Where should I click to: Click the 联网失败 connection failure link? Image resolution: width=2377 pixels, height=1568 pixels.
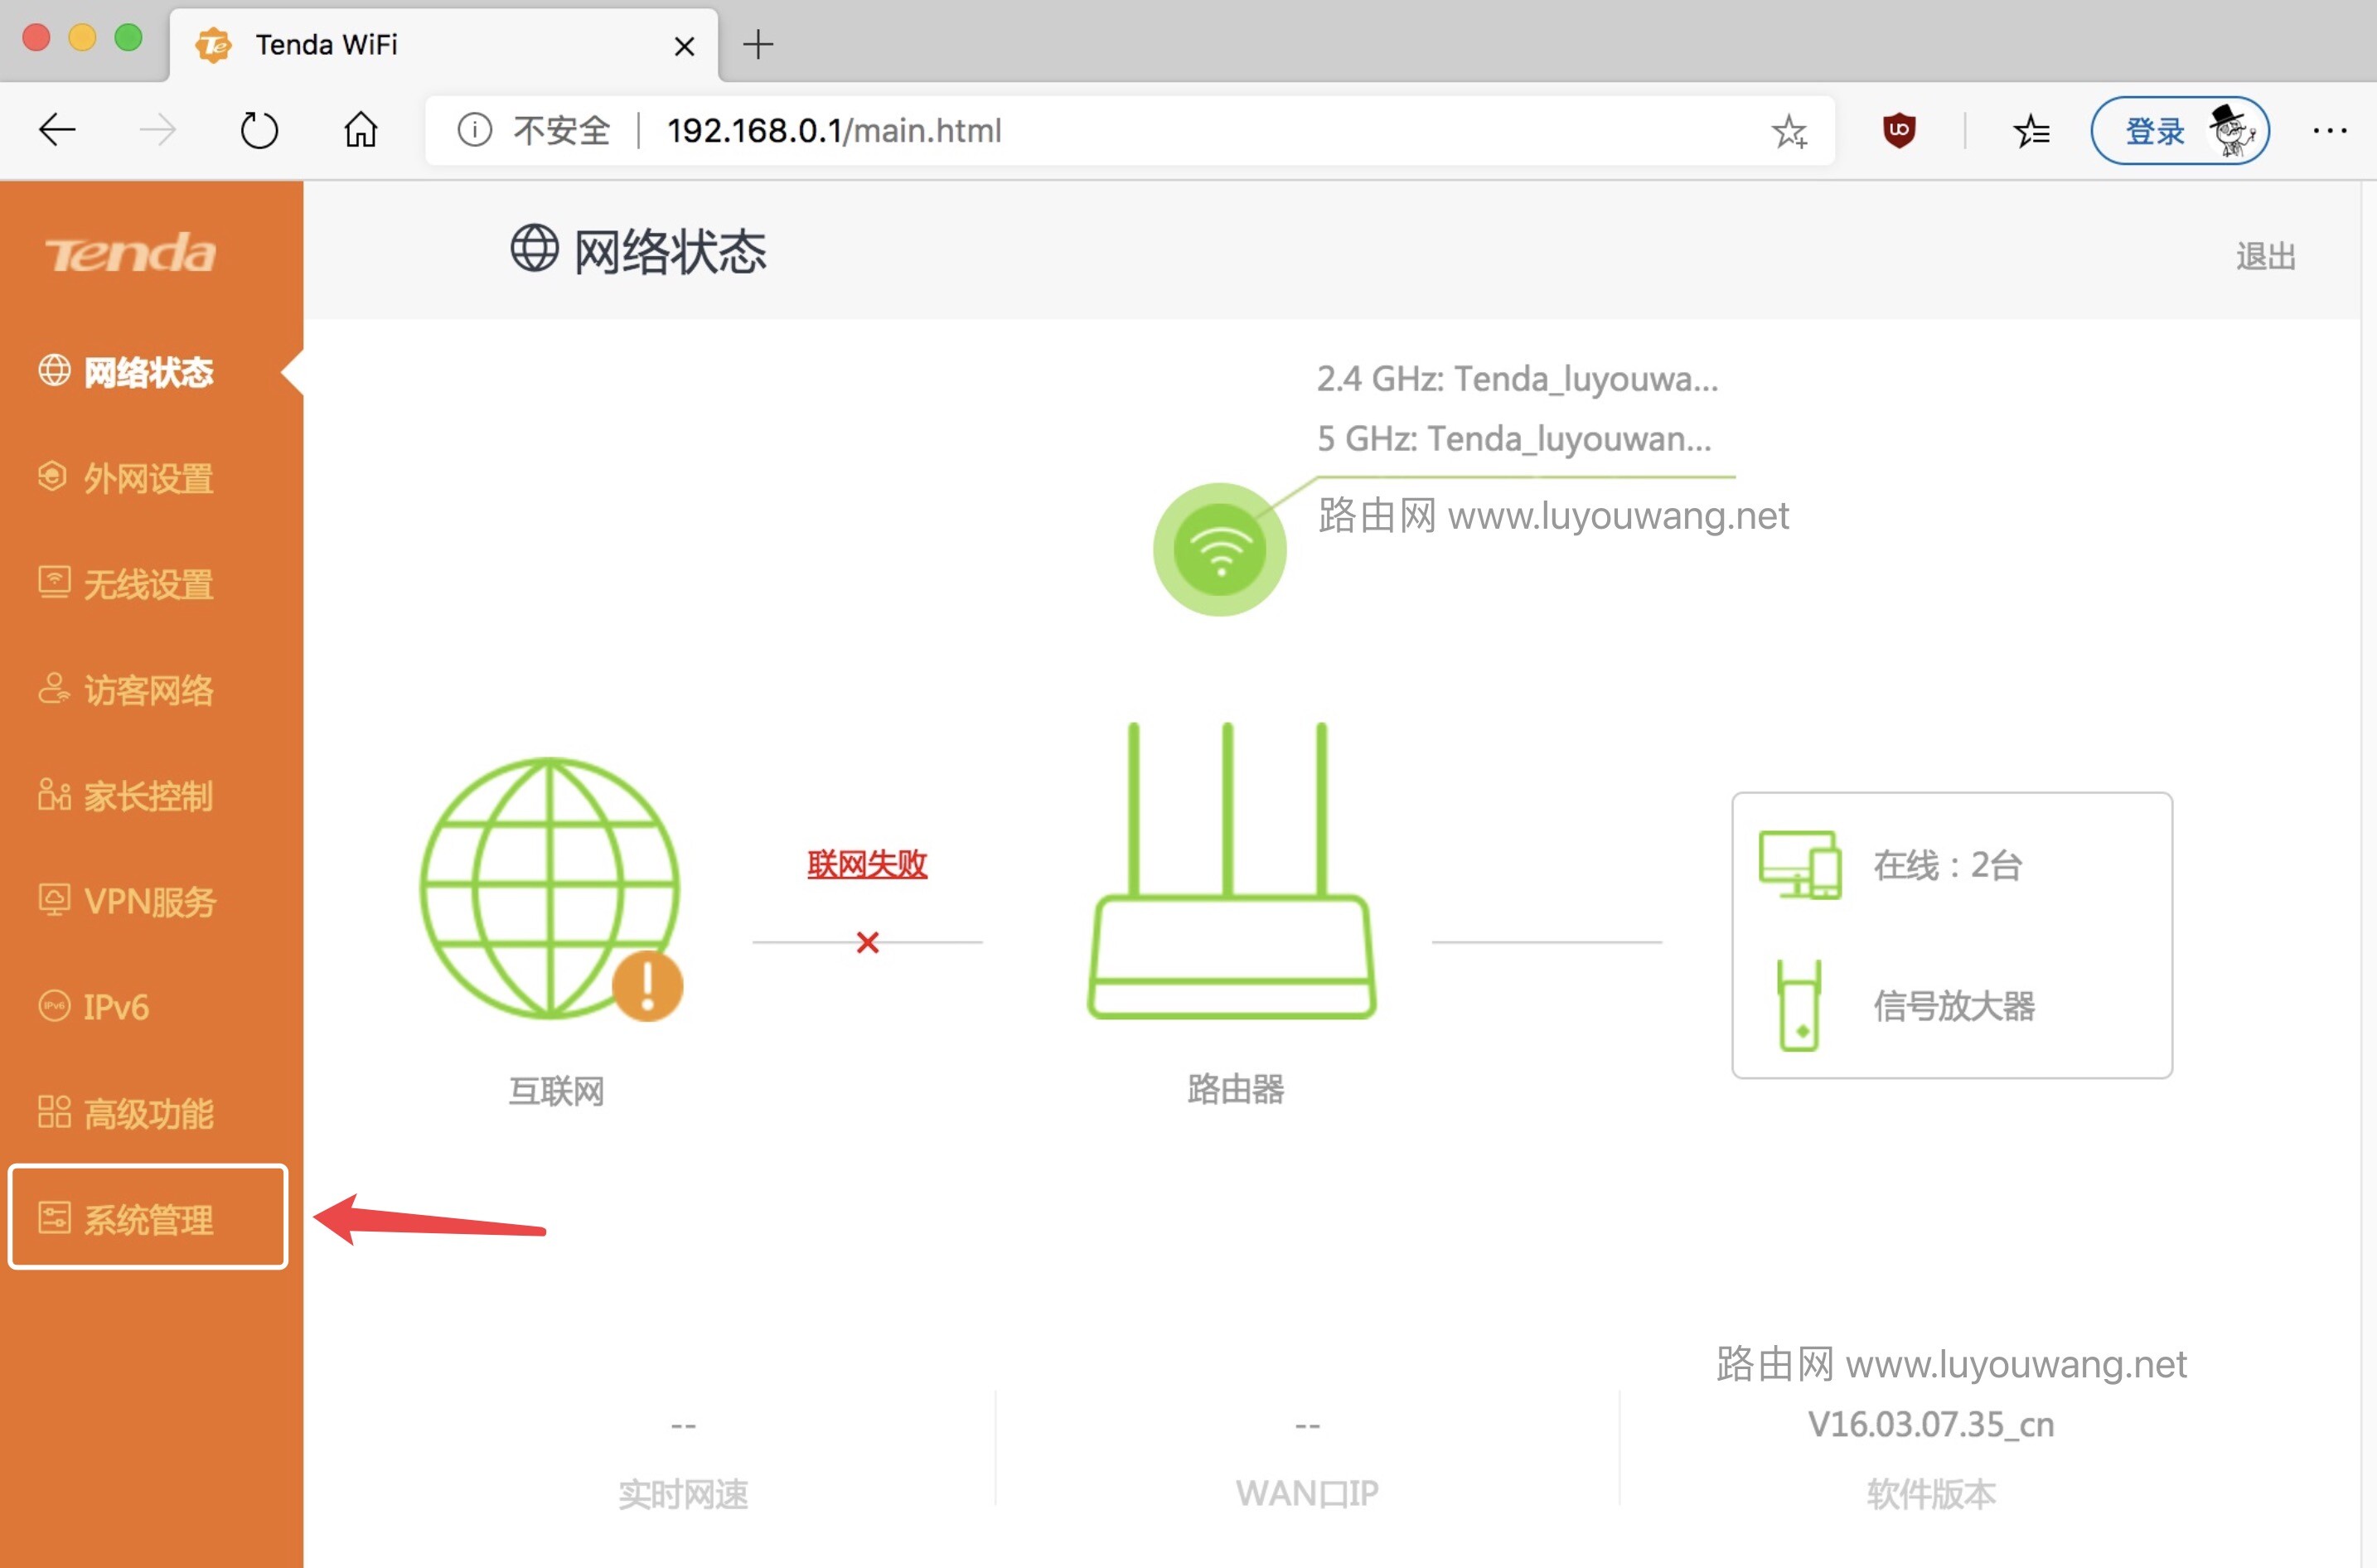point(866,864)
